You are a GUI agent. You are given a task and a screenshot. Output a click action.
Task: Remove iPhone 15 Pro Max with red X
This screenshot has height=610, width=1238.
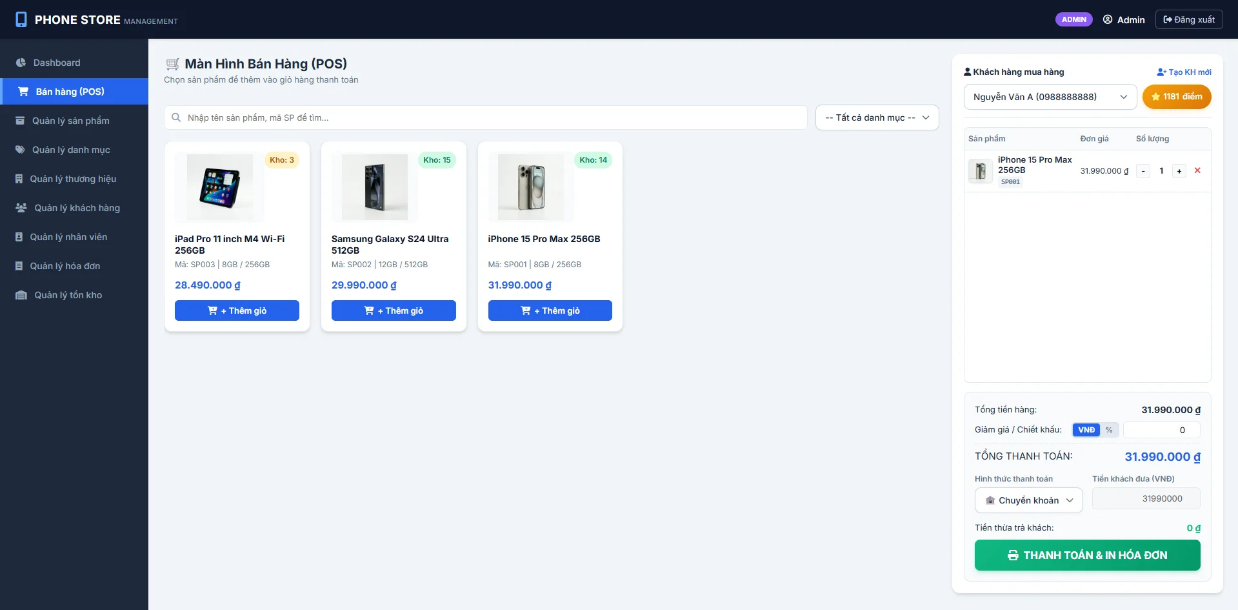click(1197, 170)
